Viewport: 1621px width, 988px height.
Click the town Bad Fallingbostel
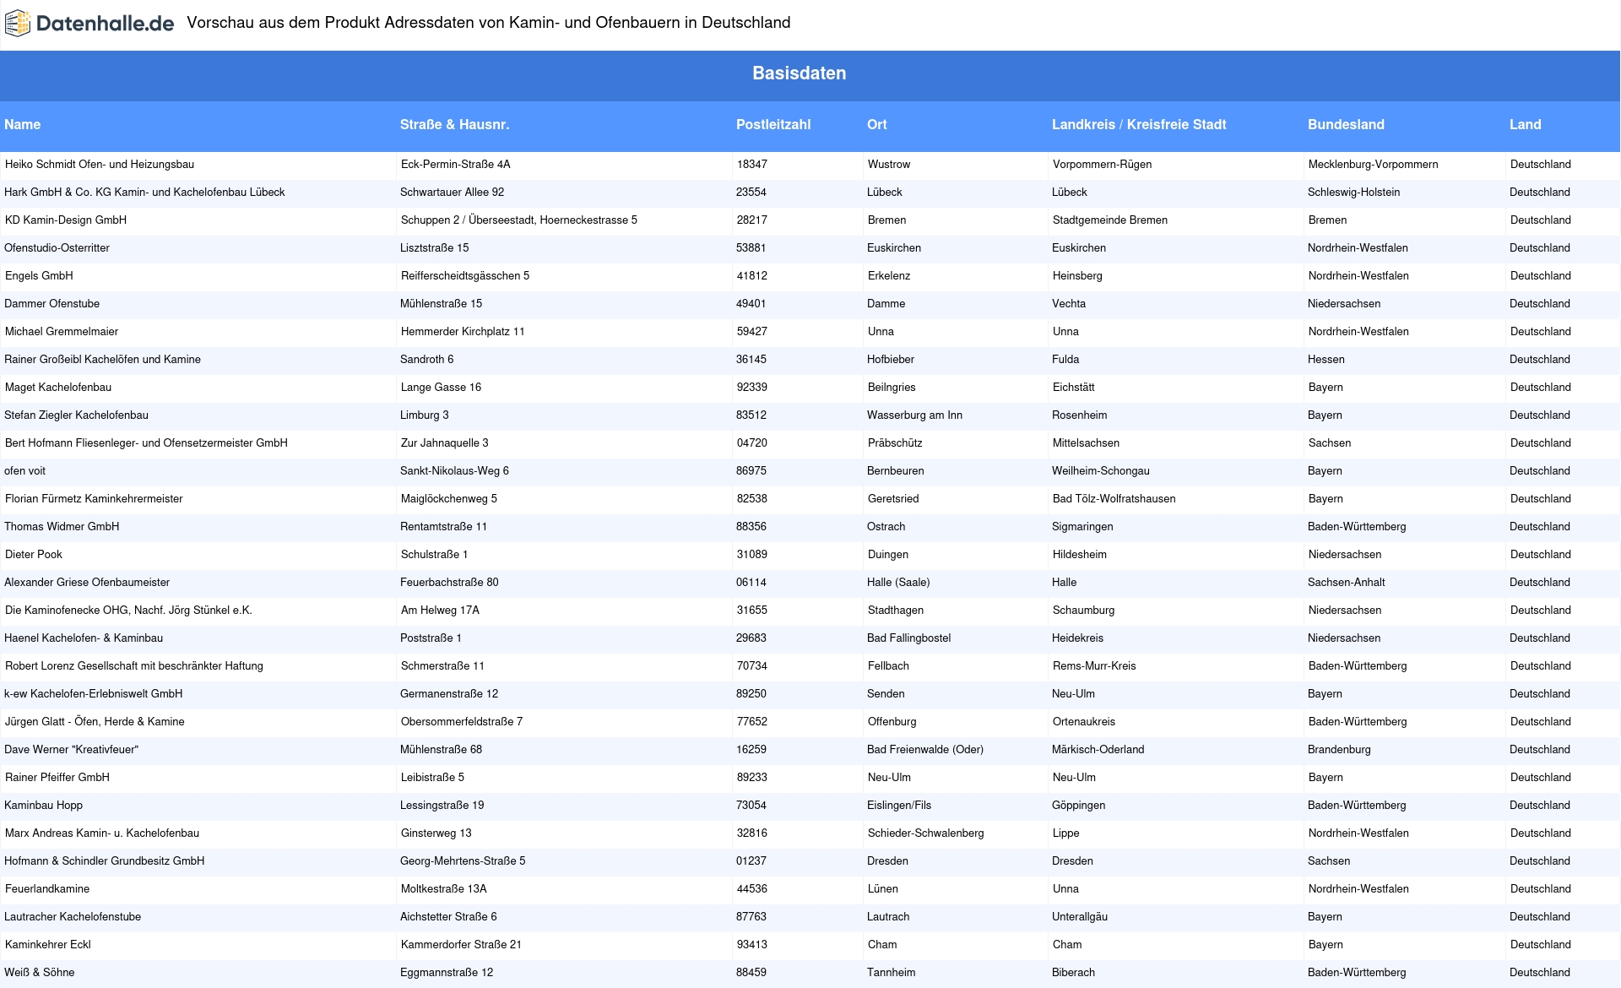(x=908, y=638)
